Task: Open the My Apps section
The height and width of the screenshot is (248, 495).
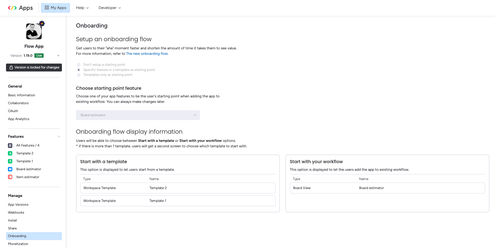Action: pos(55,8)
